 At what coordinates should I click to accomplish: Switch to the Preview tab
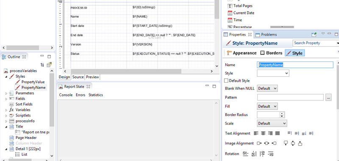click(x=92, y=77)
